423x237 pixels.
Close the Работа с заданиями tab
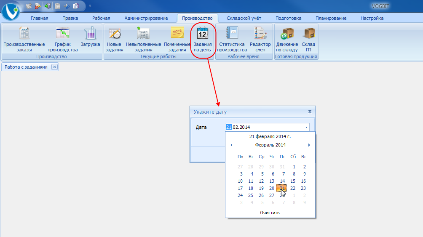pos(54,67)
